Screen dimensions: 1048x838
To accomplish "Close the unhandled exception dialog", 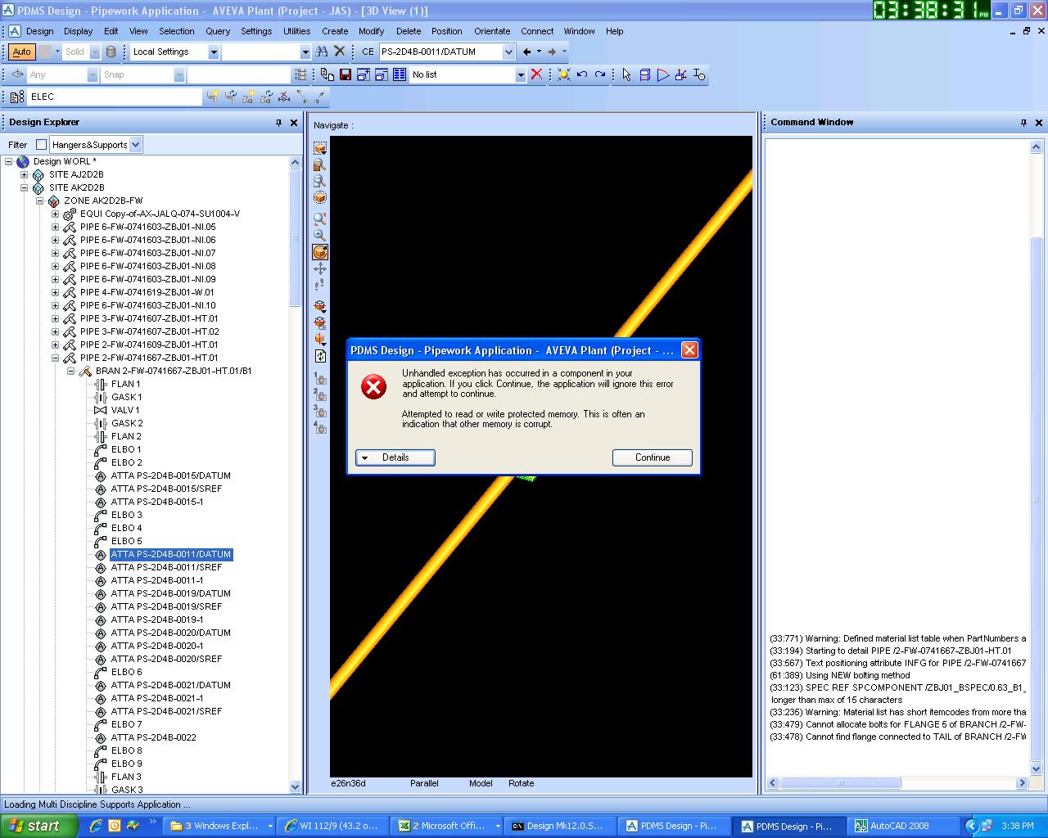I will click(x=689, y=350).
